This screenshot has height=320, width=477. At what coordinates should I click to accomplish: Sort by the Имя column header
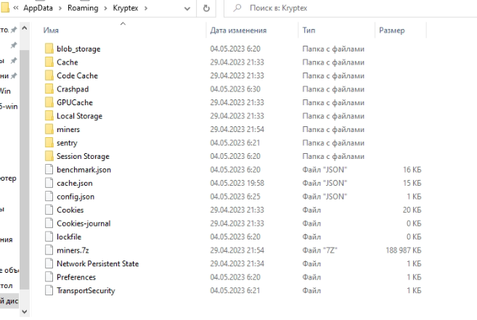51,30
